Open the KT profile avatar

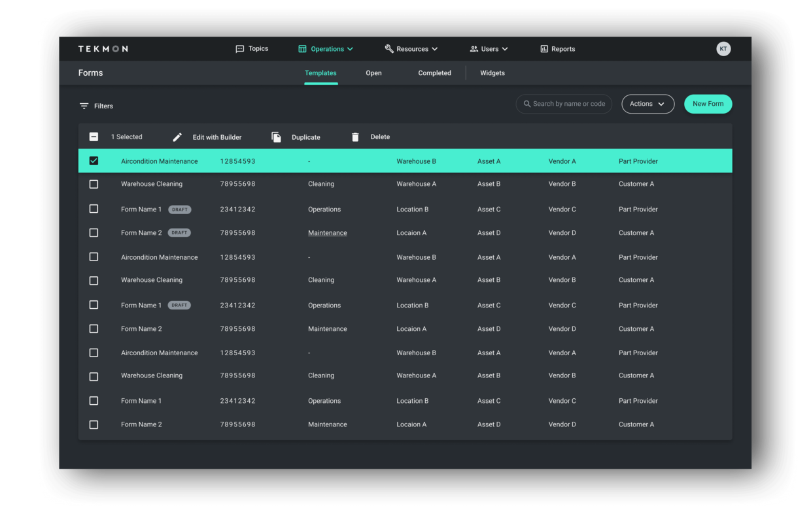[723, 48]
